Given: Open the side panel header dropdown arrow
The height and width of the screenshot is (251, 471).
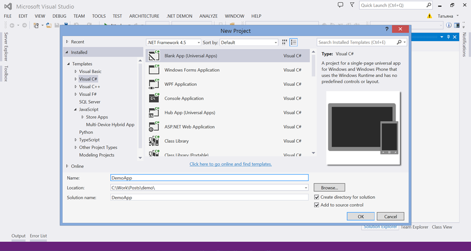Looking at the screenshot, I should (442, 37).
